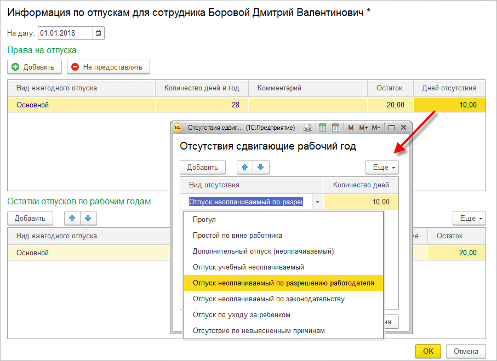Click the print icon in dialog title bar
Viewport: 497px width, 361px height.
coord(308,128)
